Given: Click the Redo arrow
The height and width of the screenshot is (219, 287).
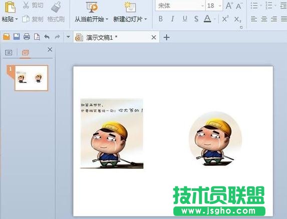Looking at the screenshot, I should pos(57,37).
